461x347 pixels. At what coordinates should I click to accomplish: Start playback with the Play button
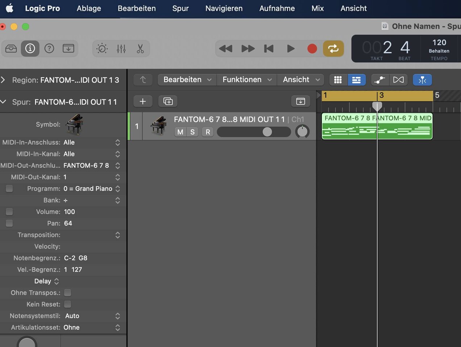(290, 48)
